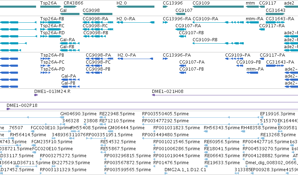Click the CG31643 gene label

click(x=276, y=10)
